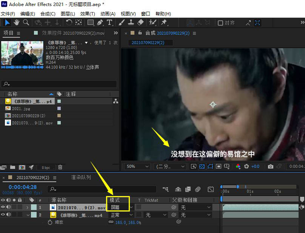Select the Pen tool in the toolbar
305x233 pixels.
[100, 22]
